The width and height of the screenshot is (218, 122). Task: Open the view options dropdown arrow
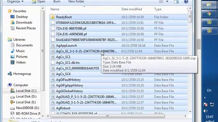167,1
